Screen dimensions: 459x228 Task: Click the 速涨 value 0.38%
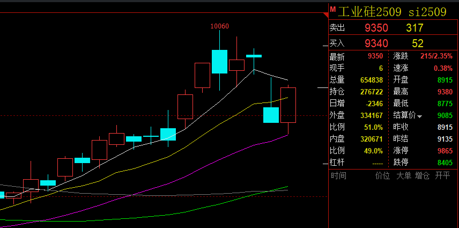tap(443, 68)
